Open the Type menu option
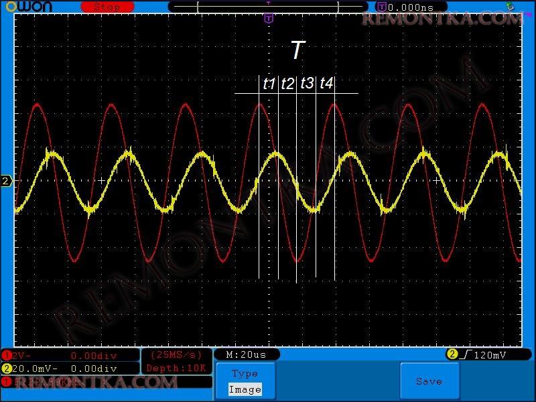 pos(245,373)
